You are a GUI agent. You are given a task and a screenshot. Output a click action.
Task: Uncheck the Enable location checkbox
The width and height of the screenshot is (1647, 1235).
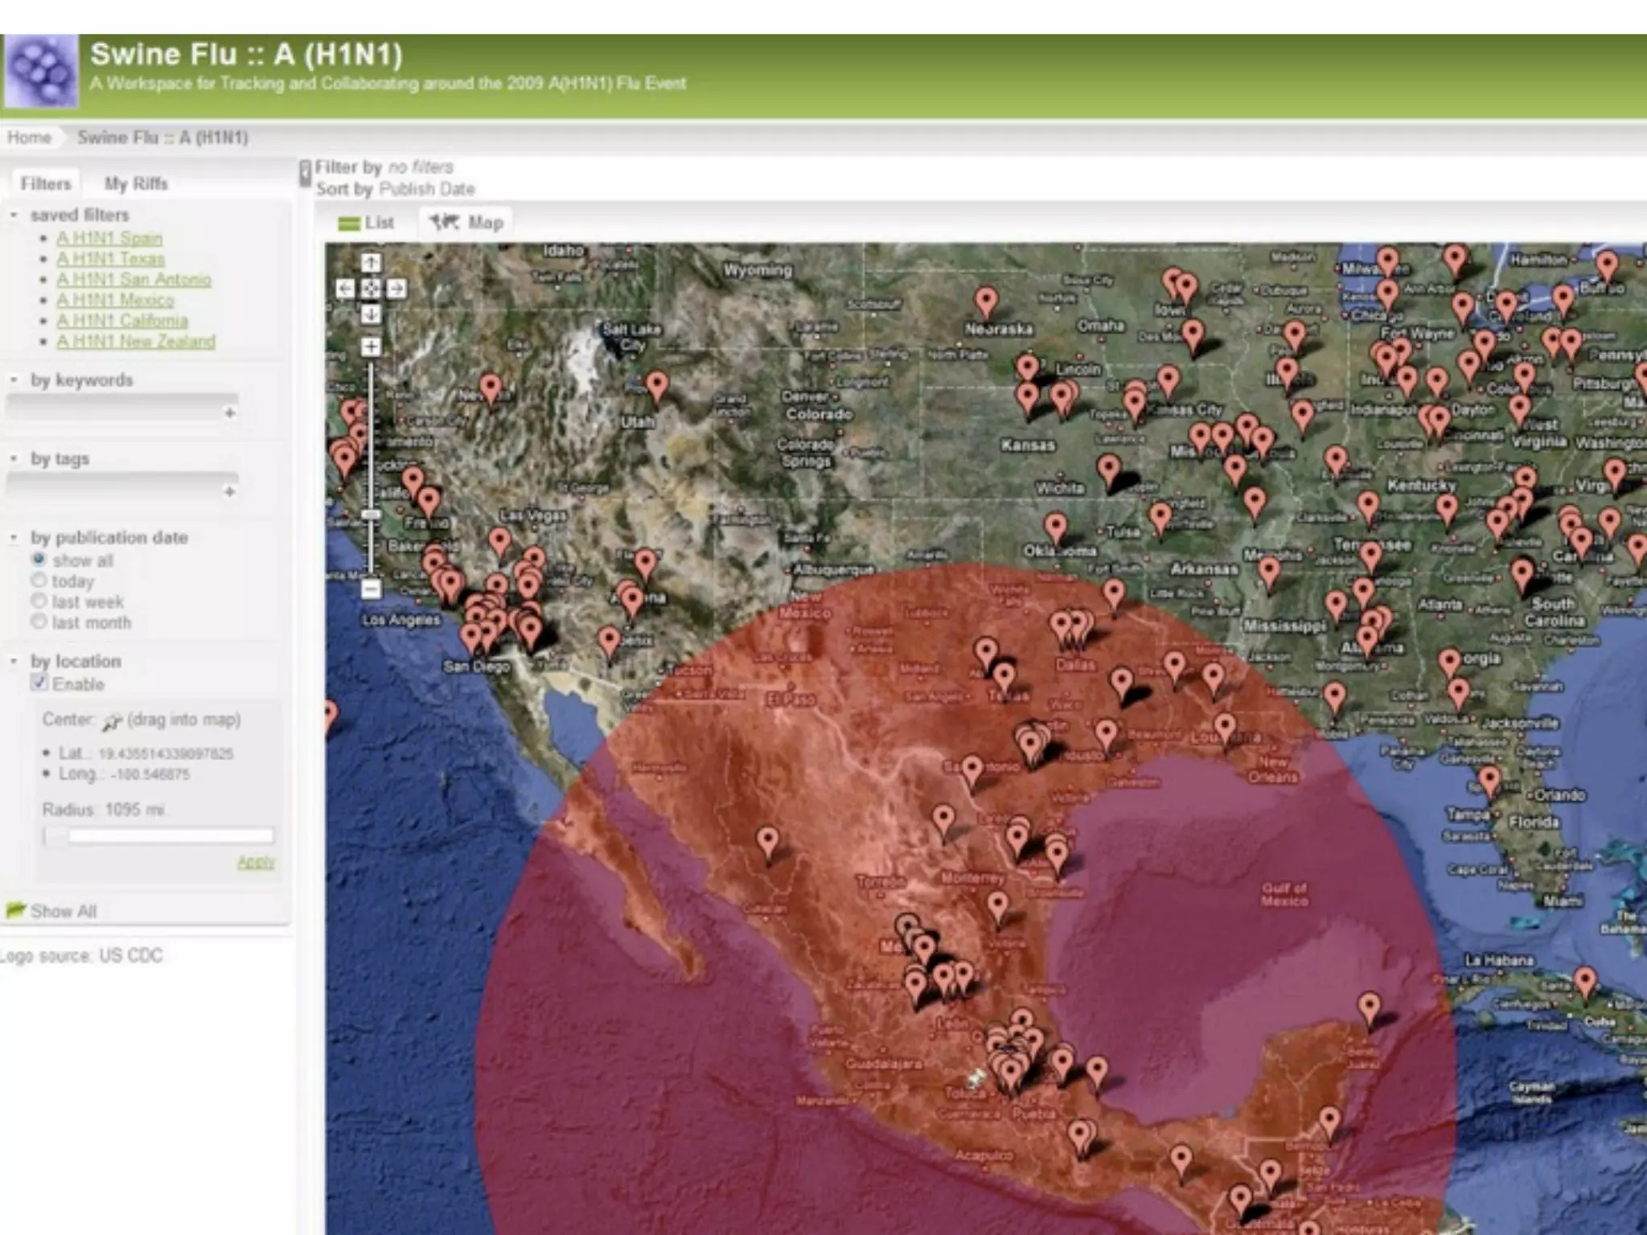(39, 683)
